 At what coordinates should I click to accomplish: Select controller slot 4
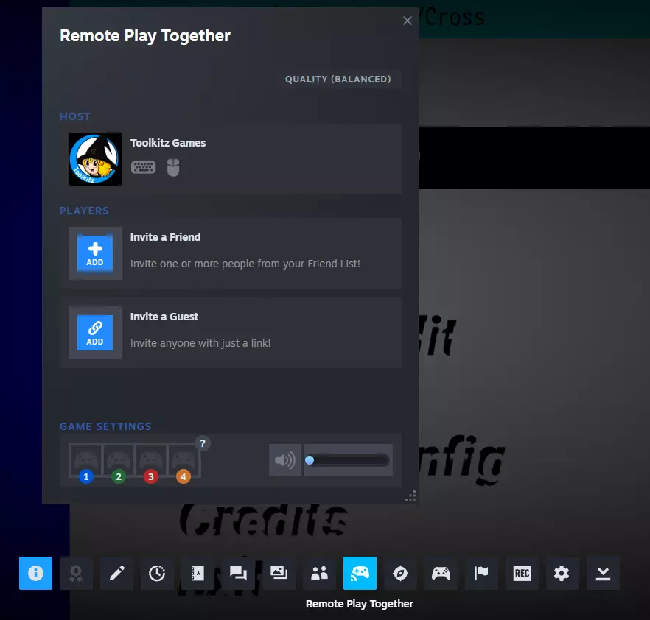point(184,462)
